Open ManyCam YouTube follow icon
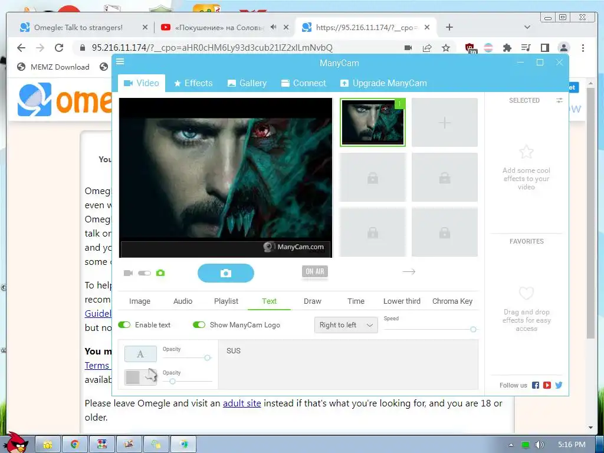 547,385
